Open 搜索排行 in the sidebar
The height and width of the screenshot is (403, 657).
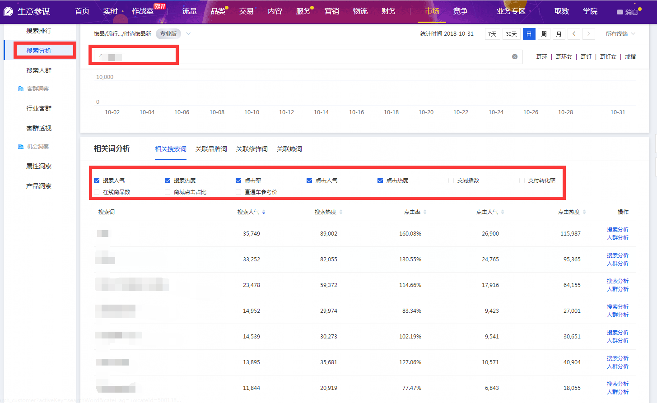[39, 31]
